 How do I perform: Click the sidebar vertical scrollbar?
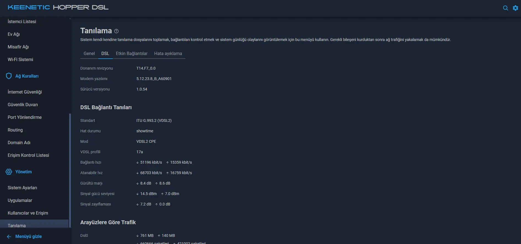(x=70, y=171)
